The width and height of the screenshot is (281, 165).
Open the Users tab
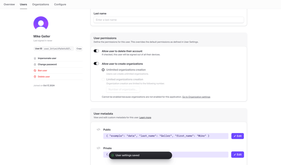(23, 4)
